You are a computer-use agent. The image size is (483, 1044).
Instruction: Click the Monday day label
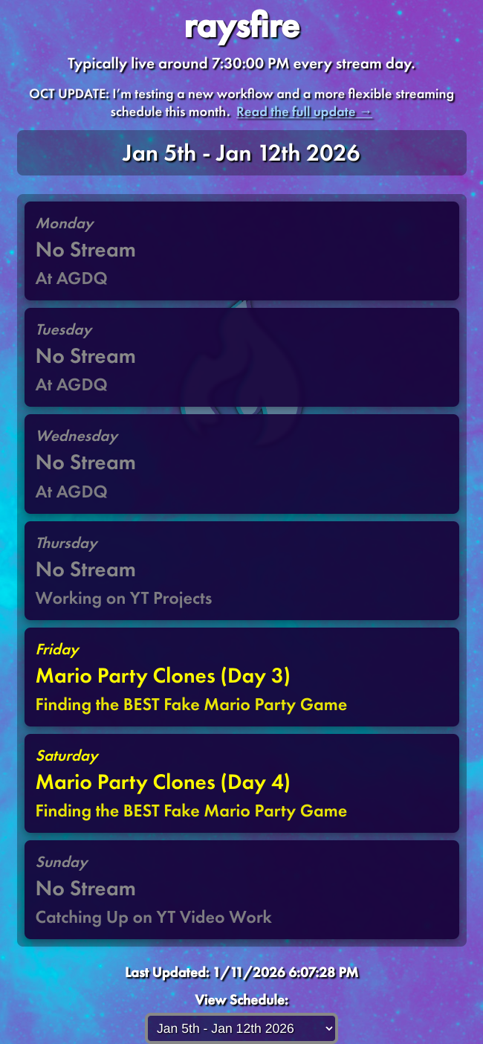pyautogui.click(x=65, y=223)
